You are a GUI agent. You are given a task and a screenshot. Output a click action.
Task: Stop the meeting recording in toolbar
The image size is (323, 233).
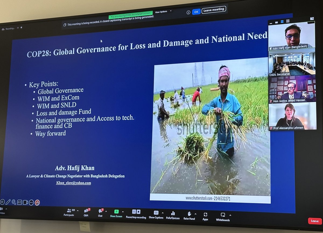point(138,212)
